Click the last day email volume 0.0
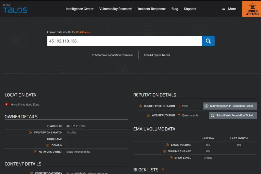261x174 pixels. [x=208, y=145]
